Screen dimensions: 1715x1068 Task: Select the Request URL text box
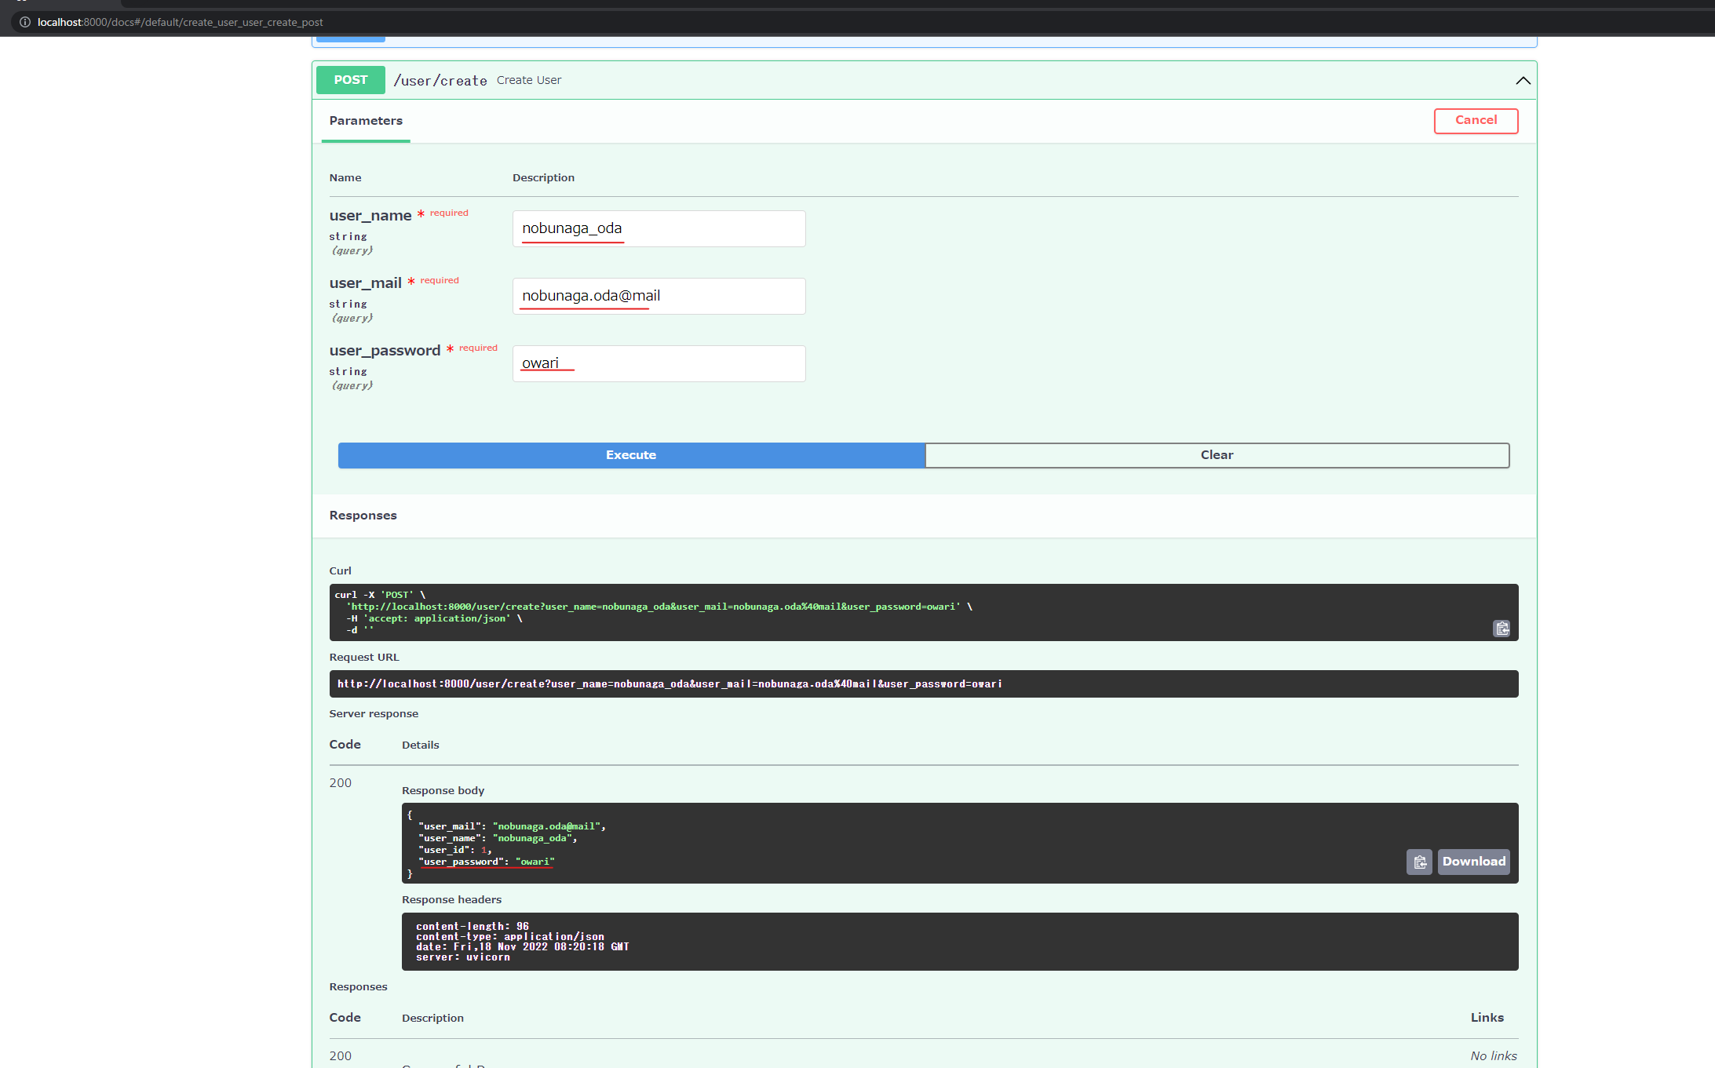click(924, 683)
